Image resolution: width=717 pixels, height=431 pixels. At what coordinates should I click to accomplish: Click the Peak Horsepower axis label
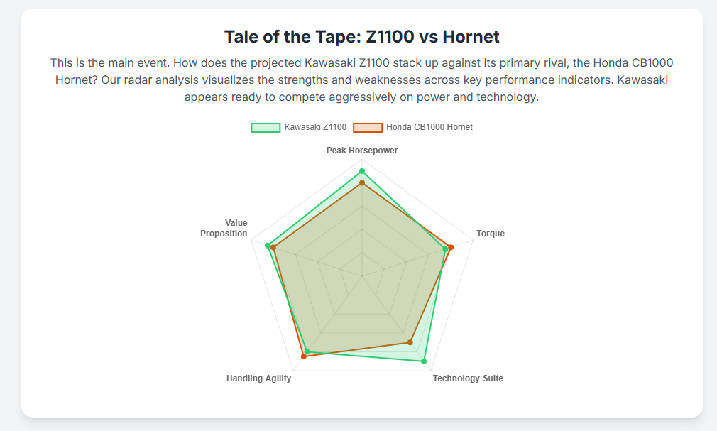click(362, 151)
